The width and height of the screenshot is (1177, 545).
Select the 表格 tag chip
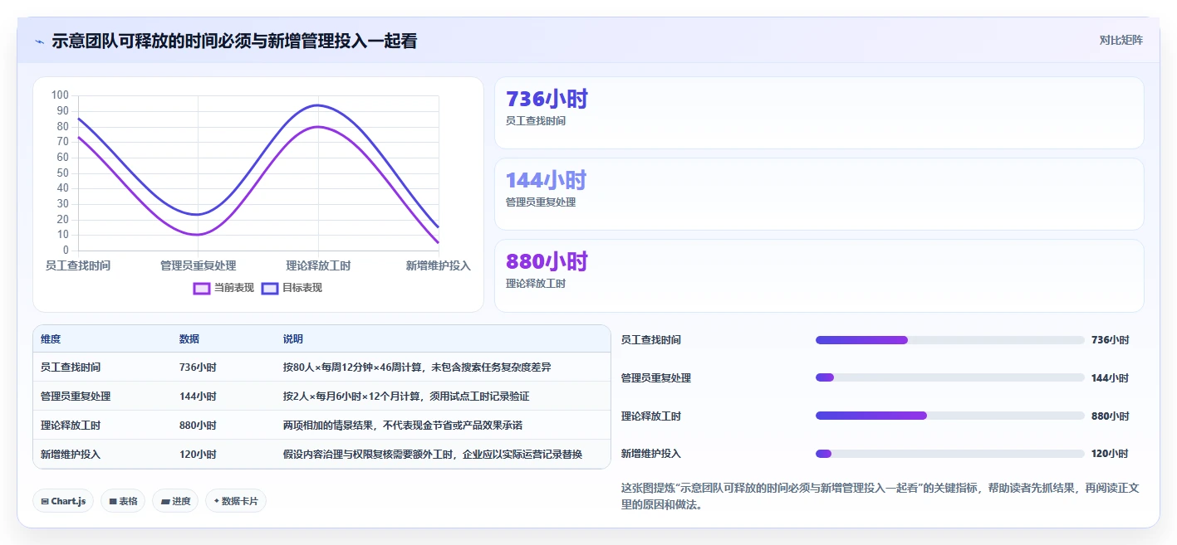tap(123, 501)
